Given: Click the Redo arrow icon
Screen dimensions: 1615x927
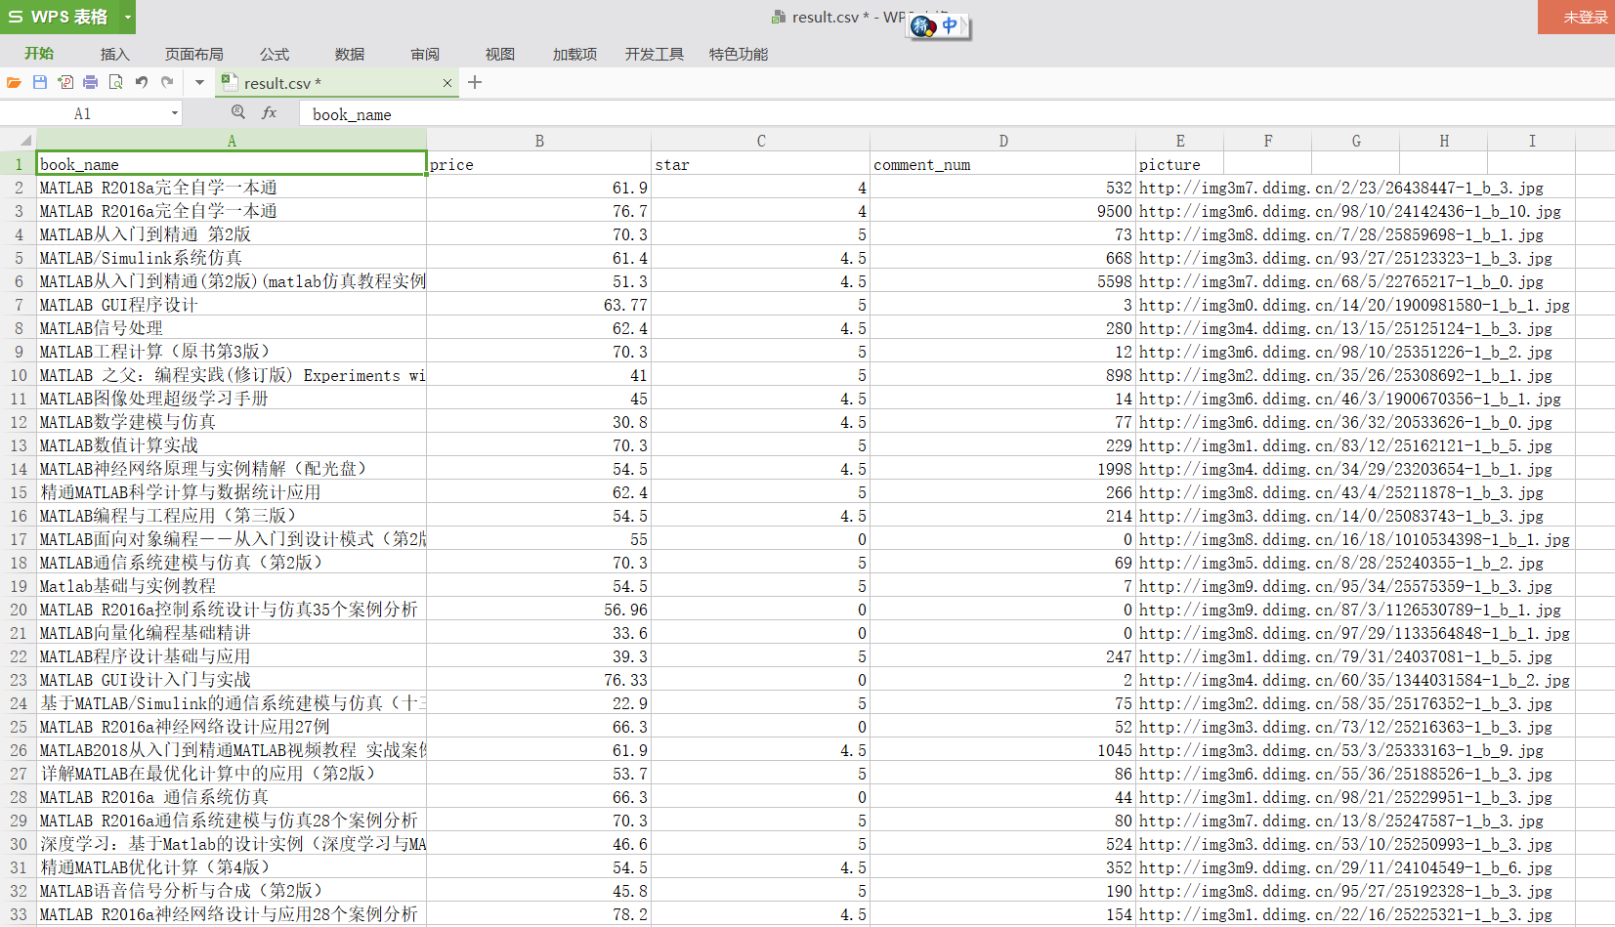Looking at the screenshot, I should 167,83.
